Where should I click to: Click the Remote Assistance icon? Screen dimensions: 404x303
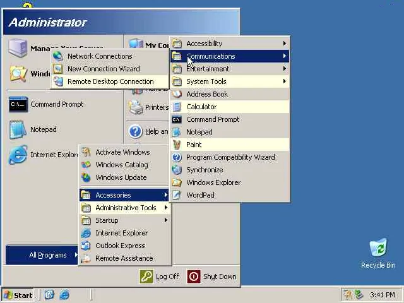[86, 258]
